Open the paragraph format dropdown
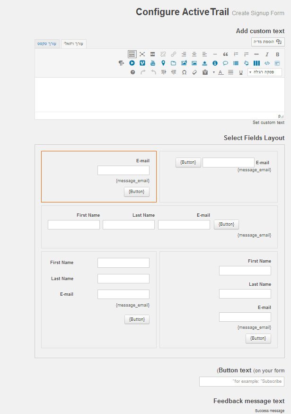Screen dimensions: 291x414 point(265,72)
